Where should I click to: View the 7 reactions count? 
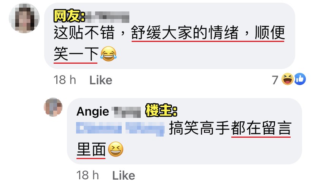click(x=275, y=80)
